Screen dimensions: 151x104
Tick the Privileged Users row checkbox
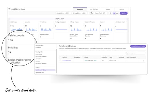60,60
